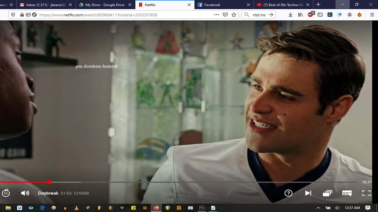Viewport: 378px width, 212px height.
Task: Click the Daybreak show title
Action: [48, 193]
